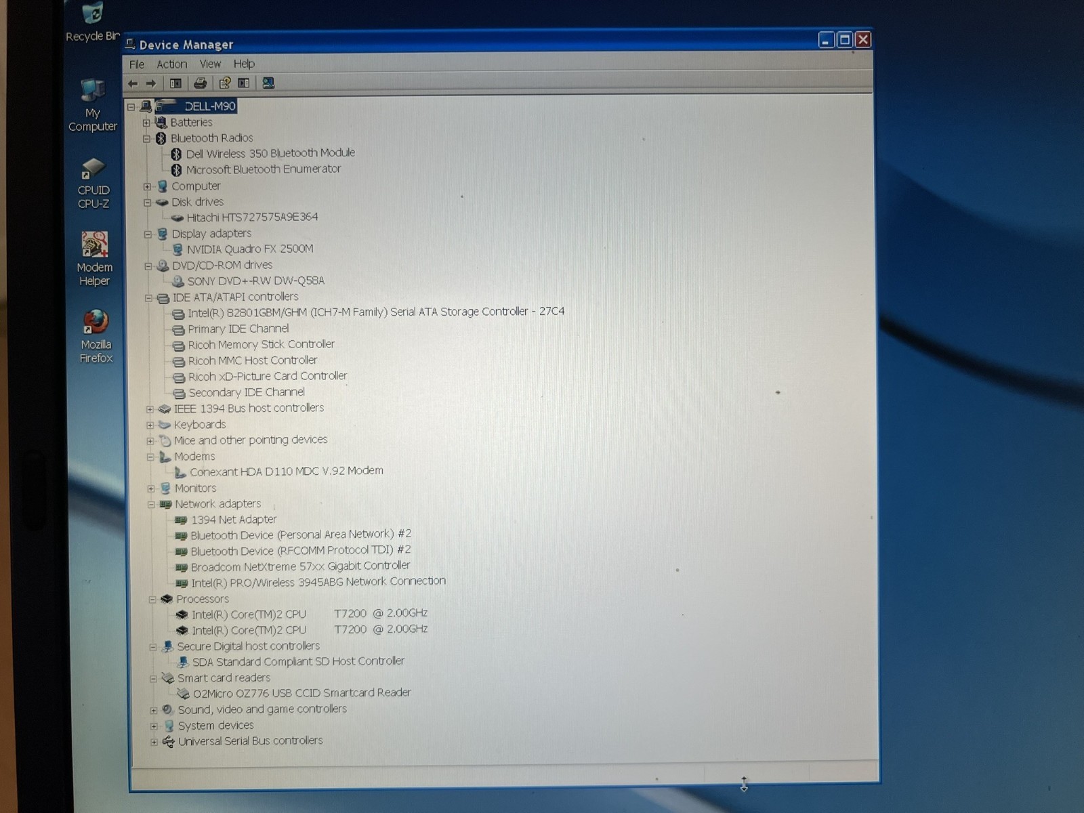Viewport: 1084px width, 813px height.
Task: Select Dell Wireless 350 Bluetooth Module
Action: 270,153
